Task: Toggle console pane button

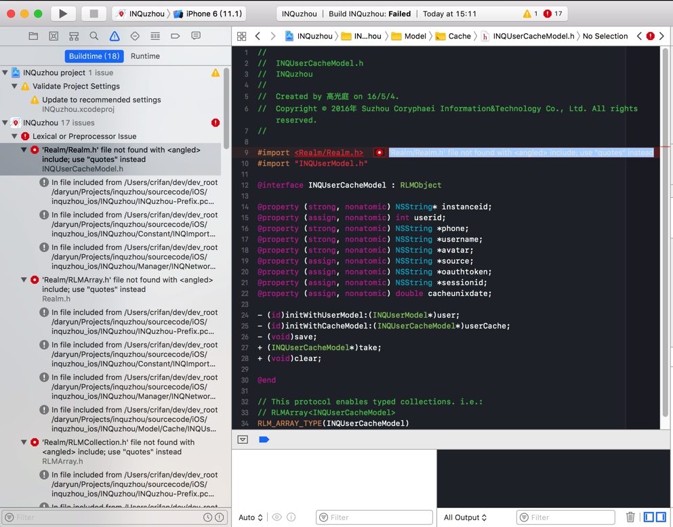Action: pos(661,517)
